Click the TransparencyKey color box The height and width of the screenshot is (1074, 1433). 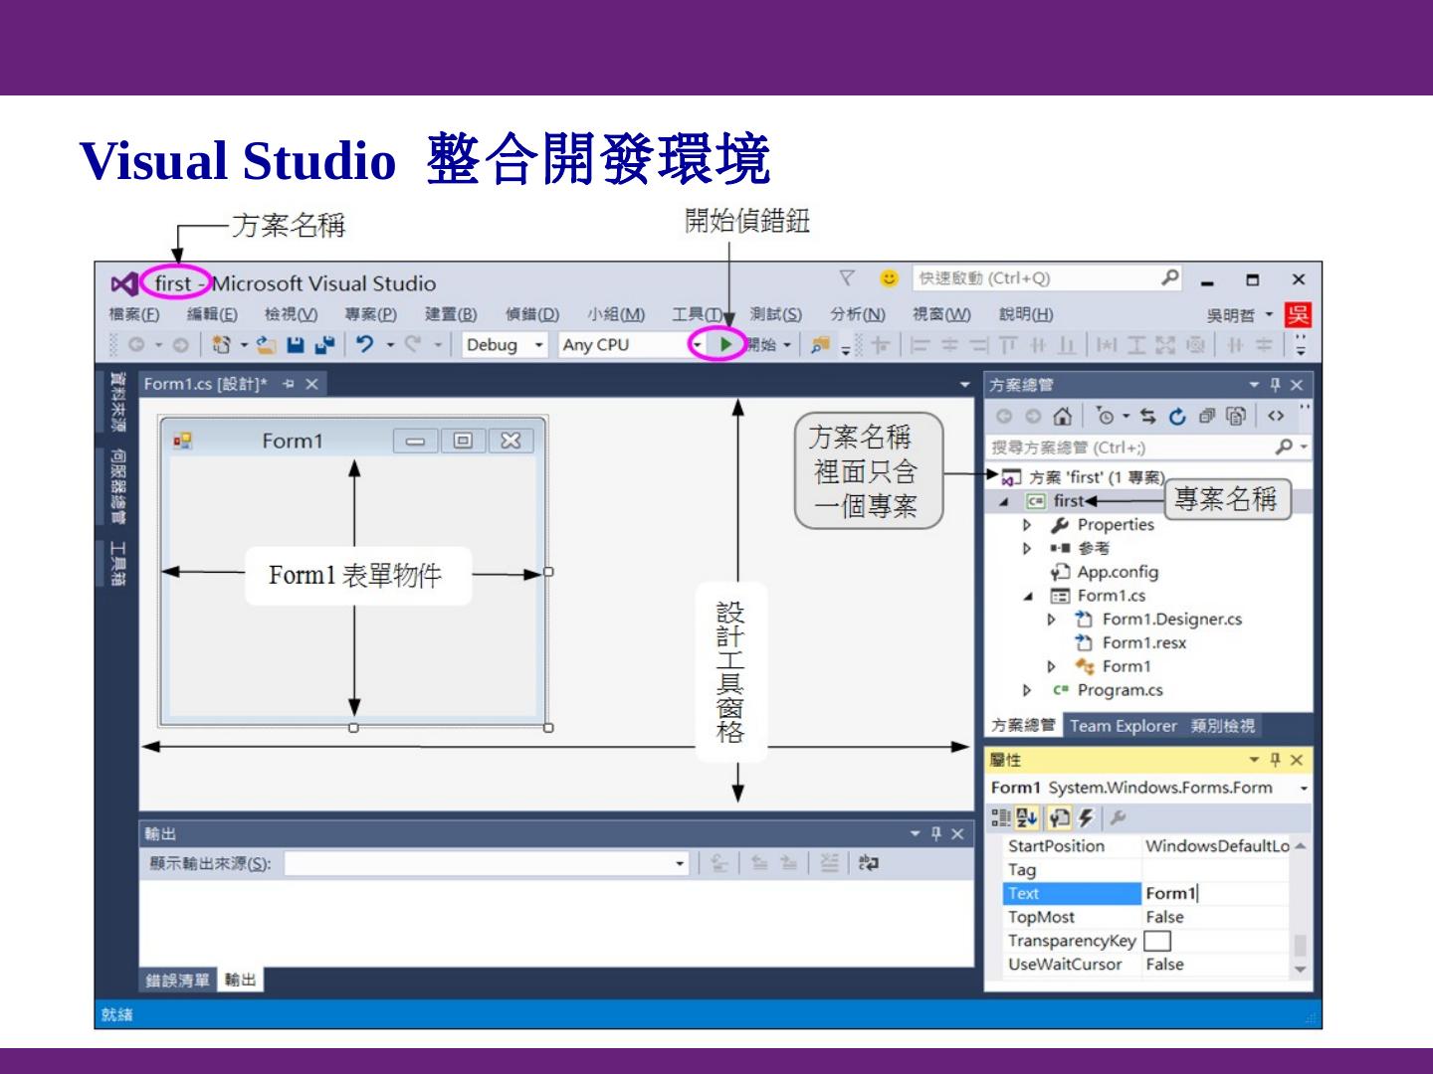coord(1157,941)
